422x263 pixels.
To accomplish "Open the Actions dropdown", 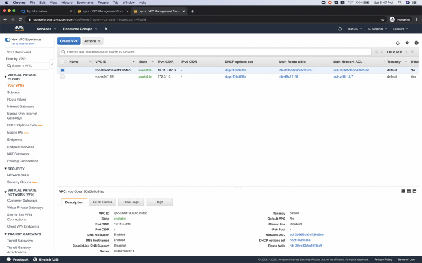I will pos(93,41).
